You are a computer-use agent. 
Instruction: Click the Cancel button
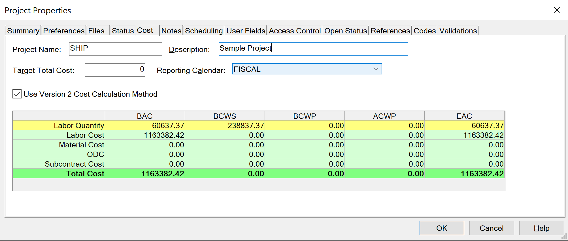coord(492,228)
